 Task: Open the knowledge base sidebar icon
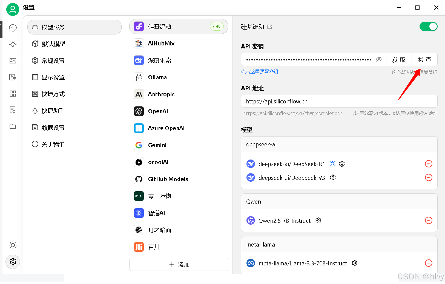(13, 110)
